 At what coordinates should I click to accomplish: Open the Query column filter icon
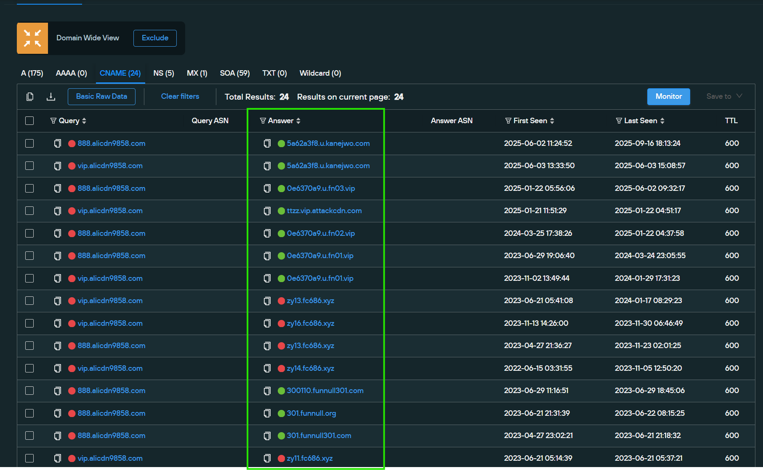(x=53, y=121)
